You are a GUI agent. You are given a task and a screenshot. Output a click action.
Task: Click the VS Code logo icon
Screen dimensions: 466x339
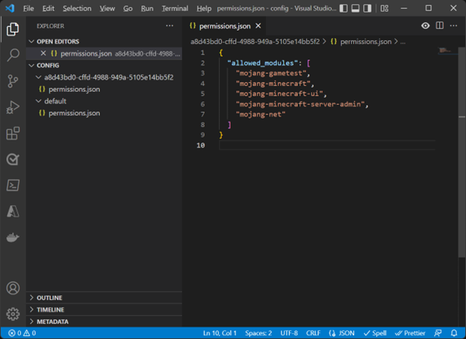coord(10,8)
